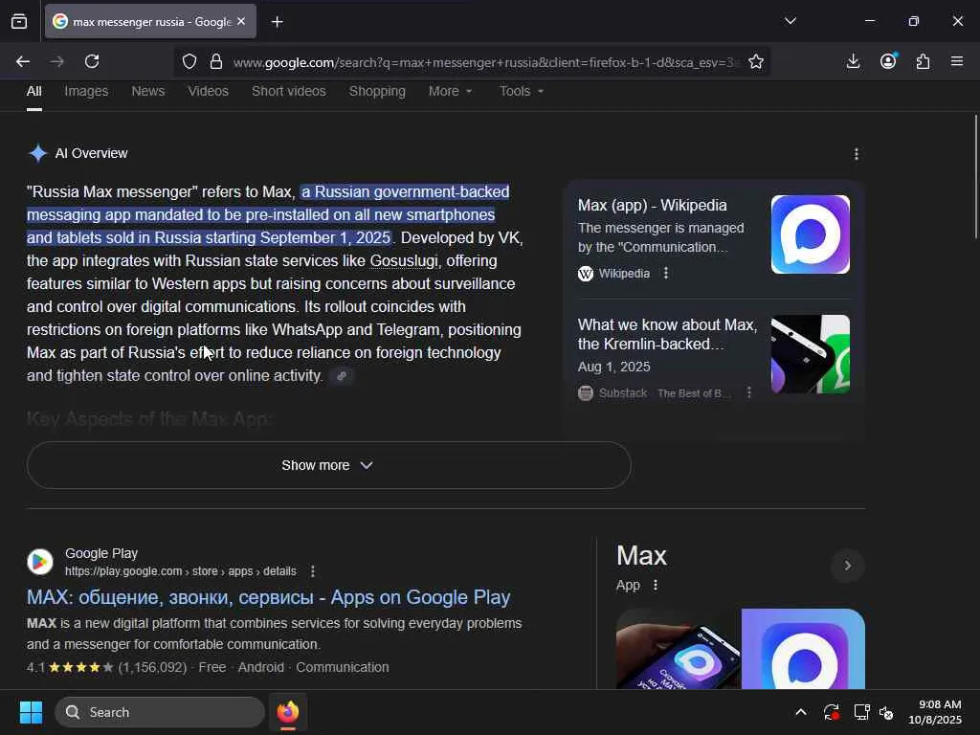Open Firefox application hamburger menu
Image resolution: width=980 pixels, height=735 pixels.
pos(957,61)
